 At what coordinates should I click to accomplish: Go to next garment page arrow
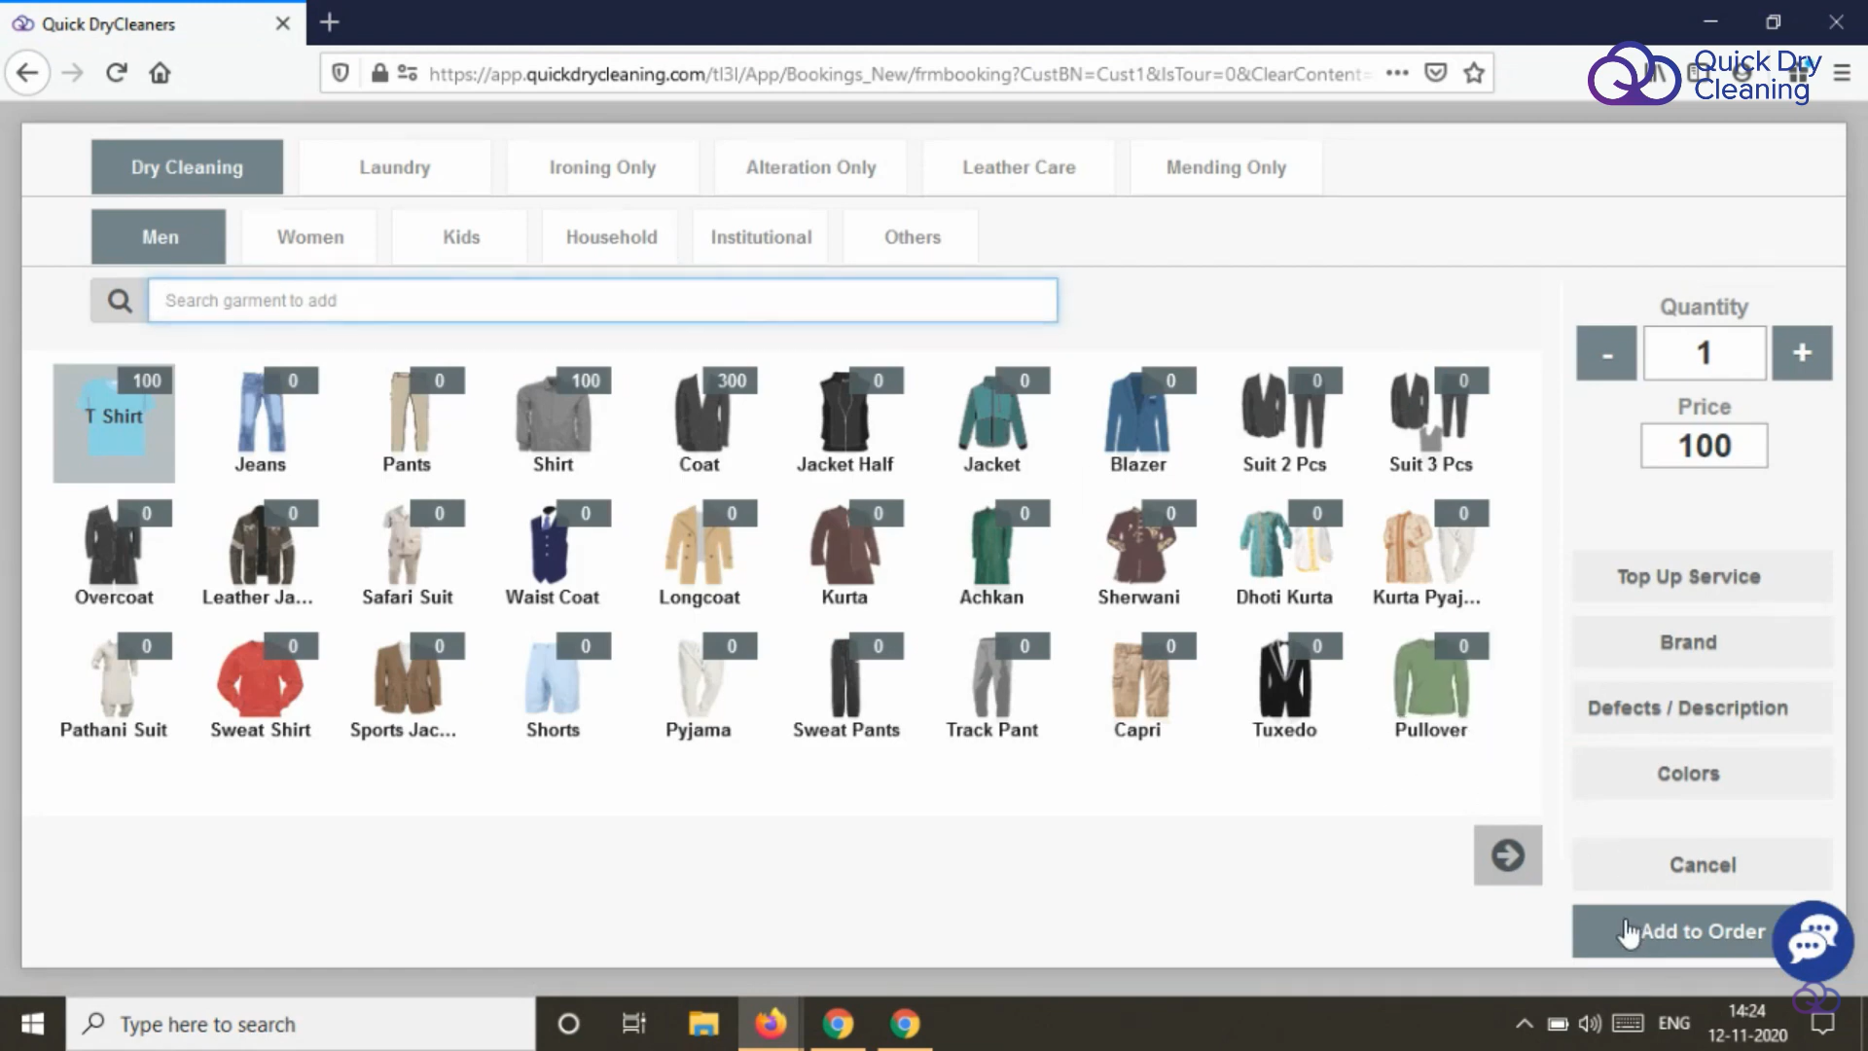pyautogui.click(x=1507, y=855)
